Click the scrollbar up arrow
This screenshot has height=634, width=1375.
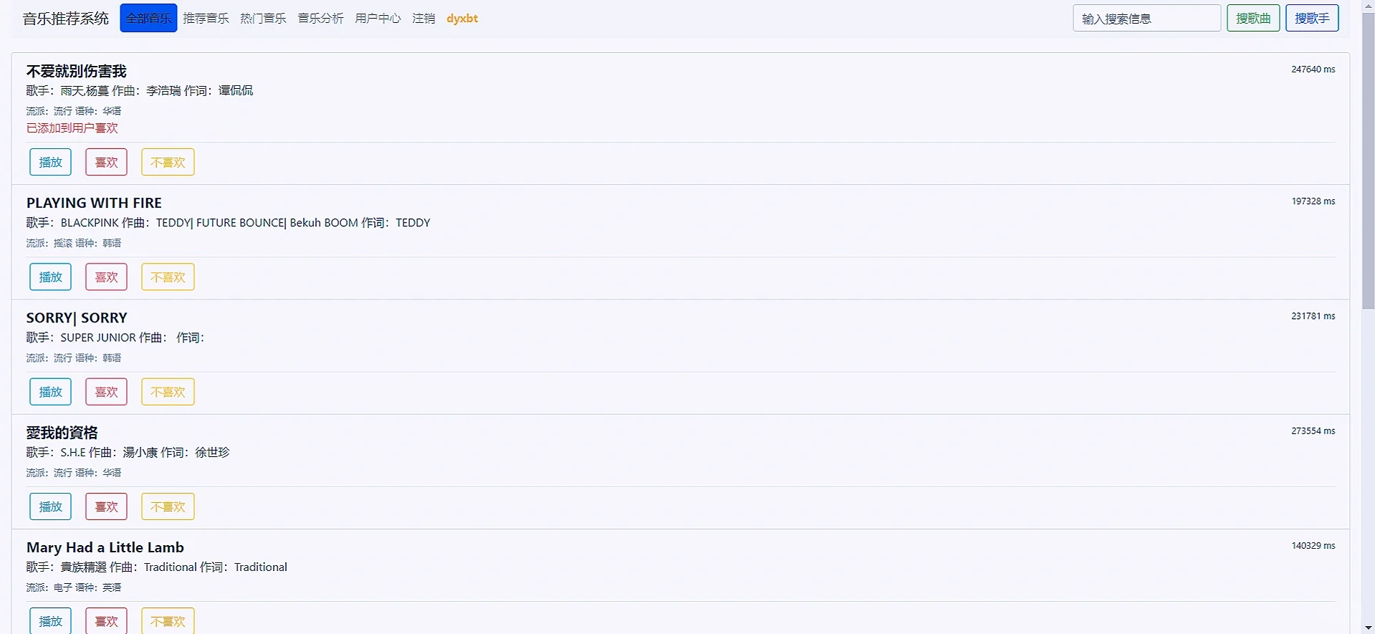pos(1368,6)
